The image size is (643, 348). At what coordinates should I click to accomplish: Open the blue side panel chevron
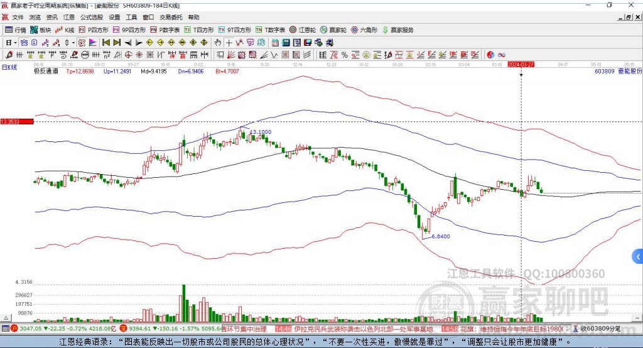pos(638,257)
